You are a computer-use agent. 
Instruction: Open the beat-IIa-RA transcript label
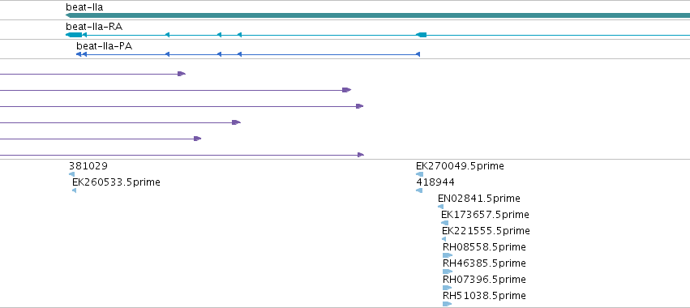point(94,27)
